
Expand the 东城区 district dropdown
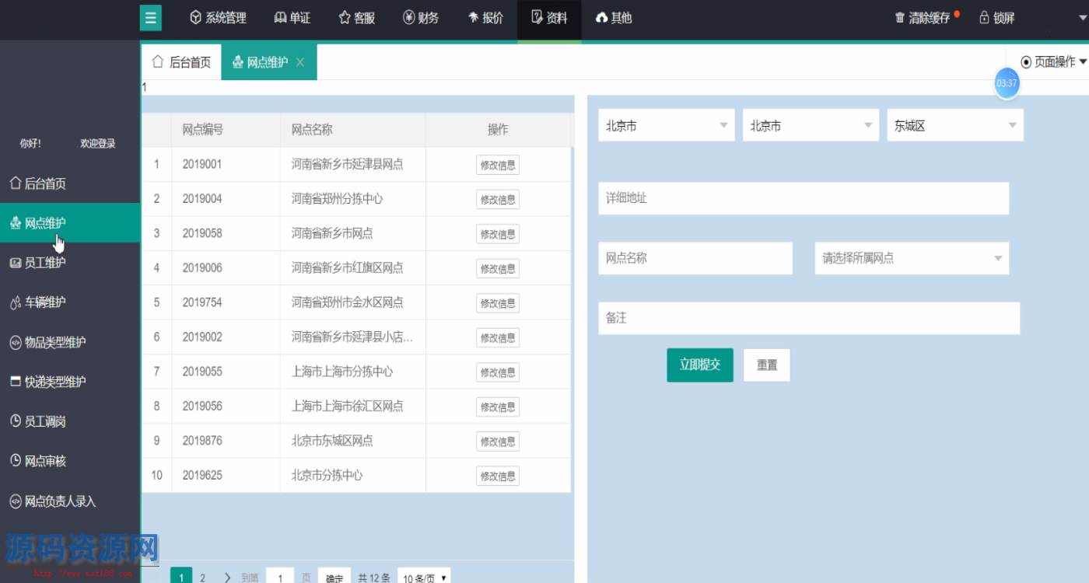pyautogui.click(x=954, y=126)
